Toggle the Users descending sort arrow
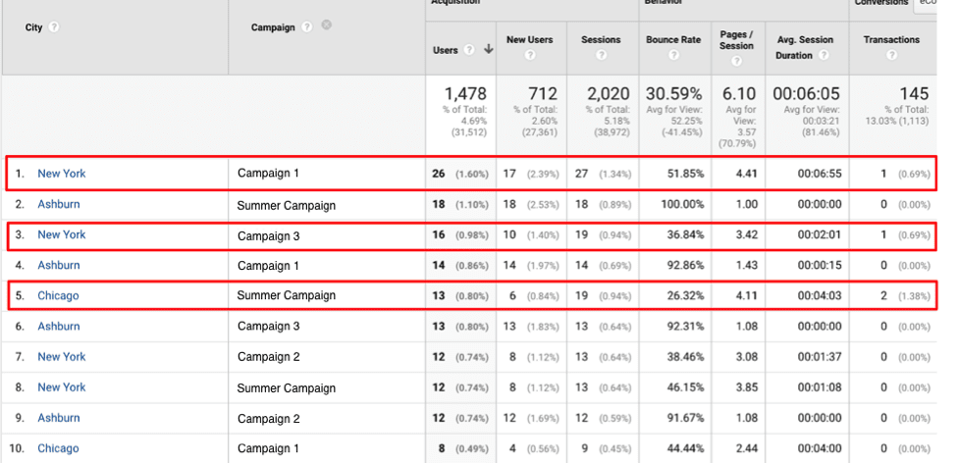The height and width of the screenshot is (463, 956). point(489,50)
